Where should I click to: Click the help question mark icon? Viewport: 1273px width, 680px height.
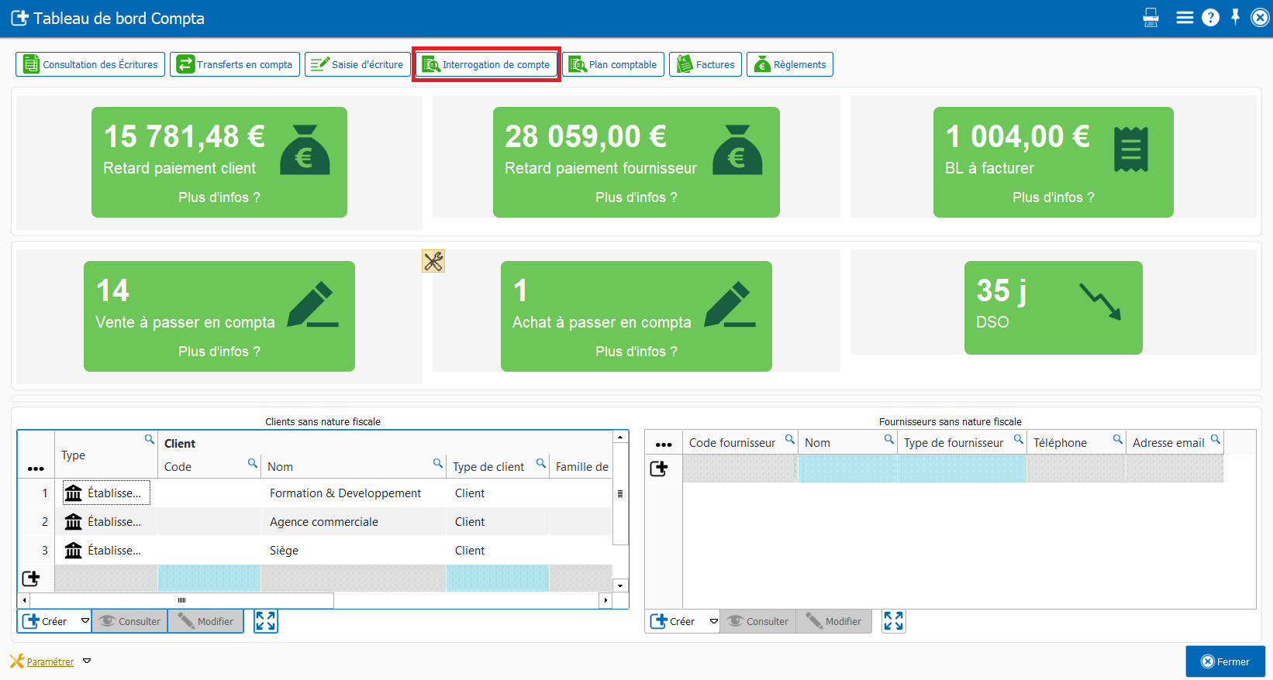click(x=1210, y=18)
